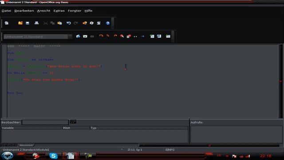The width and height of the screenshot is (284, 160).
Task: Open the Extras menu
Action: (x=59, y=11)
